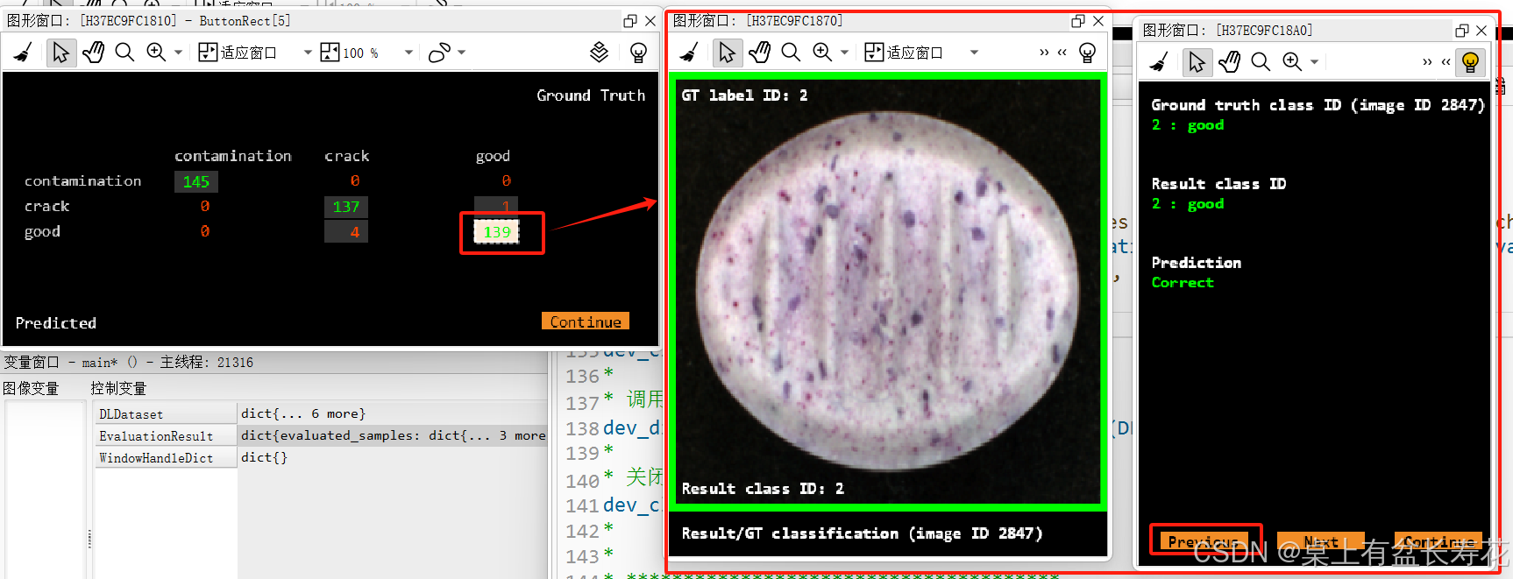The height and width of the screenshot is (579, 1513).
Task: Toggle pointer select tool in ButtonRect[5] window
Action: 60,53
